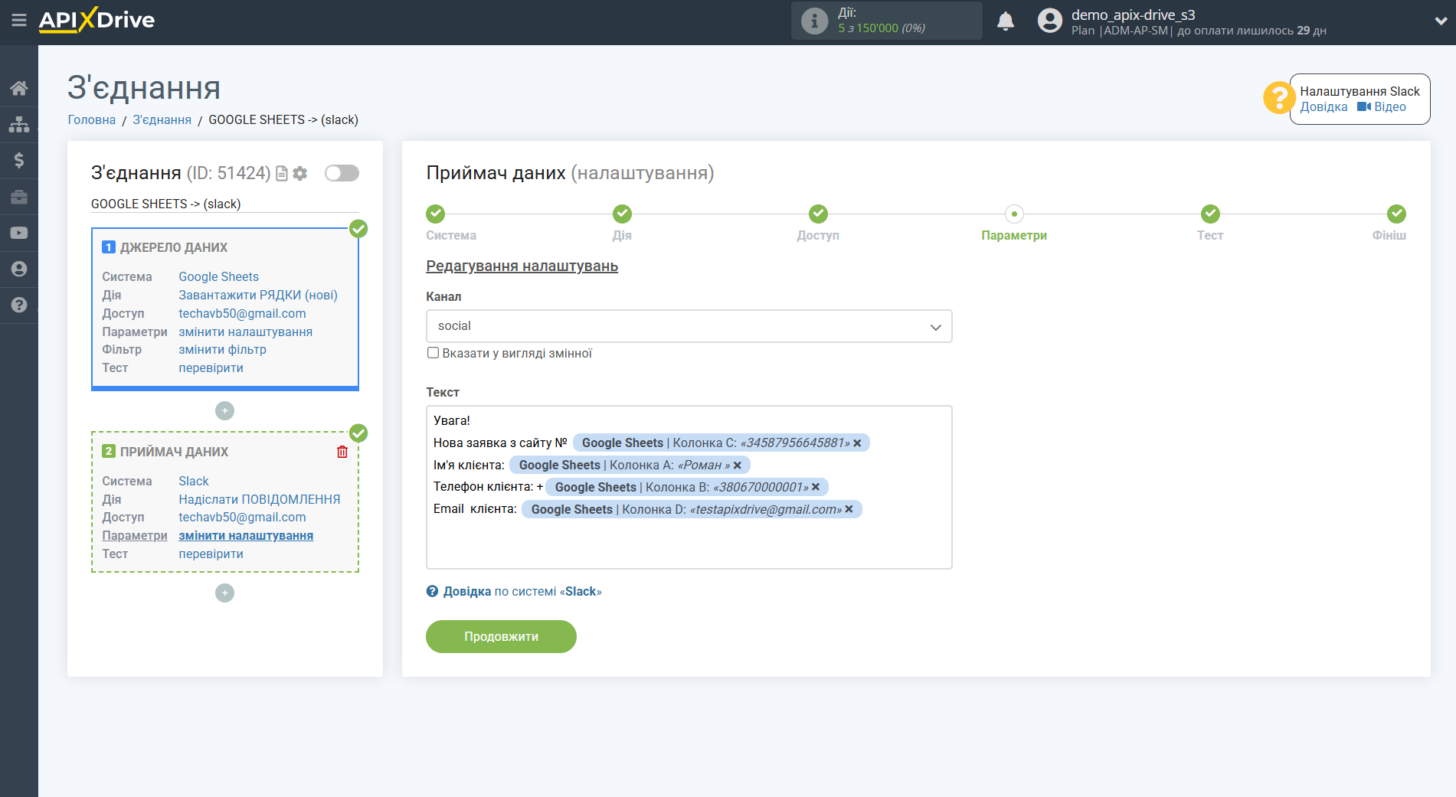
Task: Click the video camera icon for Відео
Action: pyautogui.click(x=1364, y=107)
